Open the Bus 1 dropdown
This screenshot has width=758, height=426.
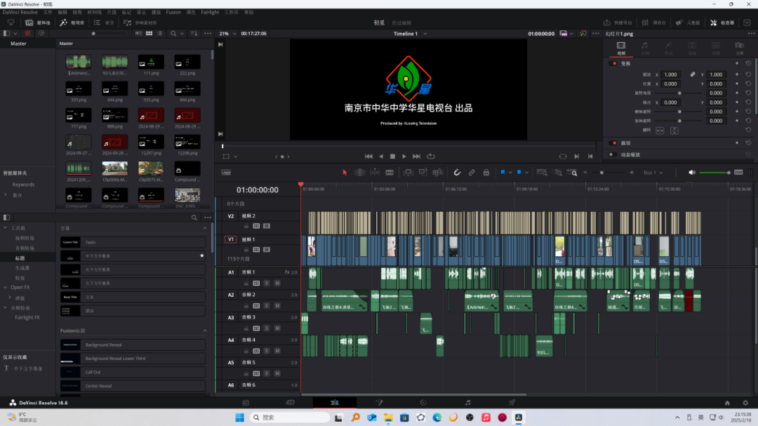point(653,173)
